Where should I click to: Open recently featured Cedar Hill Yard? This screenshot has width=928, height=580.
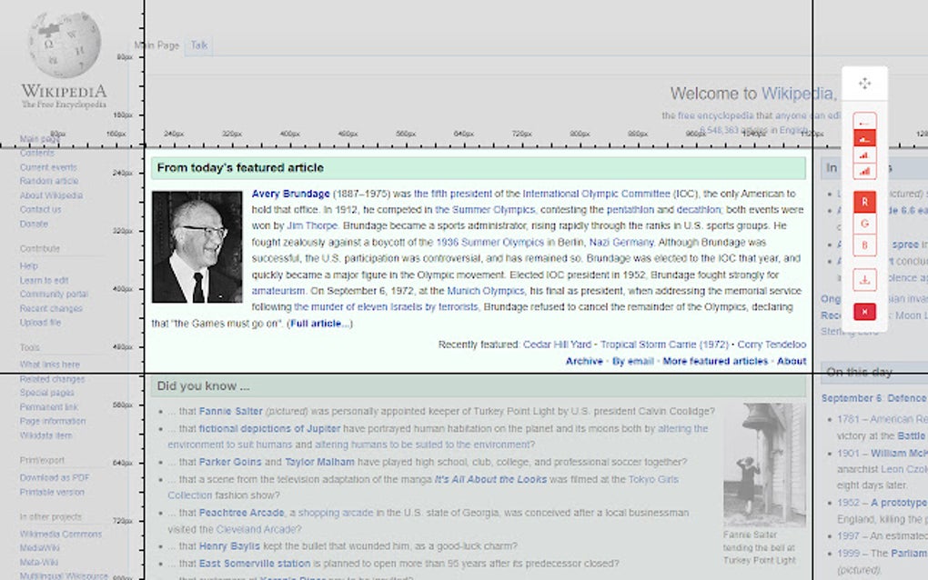(557, 345)
